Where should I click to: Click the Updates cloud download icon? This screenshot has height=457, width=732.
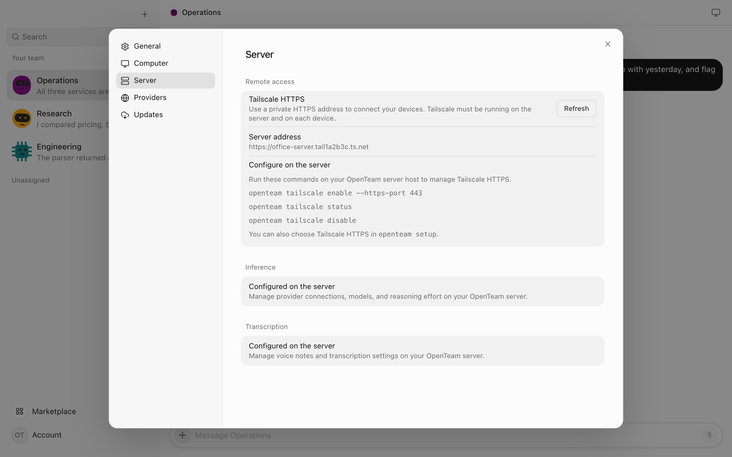tap(125, 115)
